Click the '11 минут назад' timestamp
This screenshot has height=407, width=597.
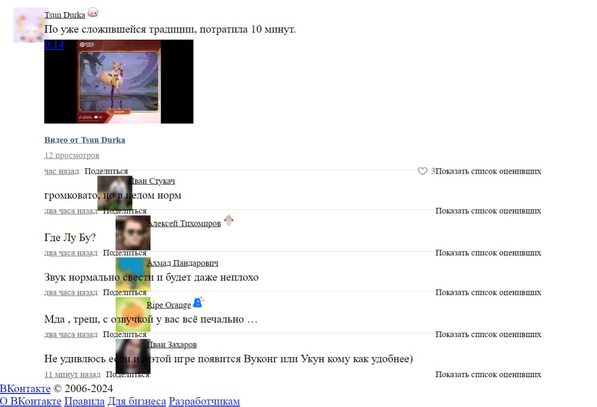coord(72,374)
